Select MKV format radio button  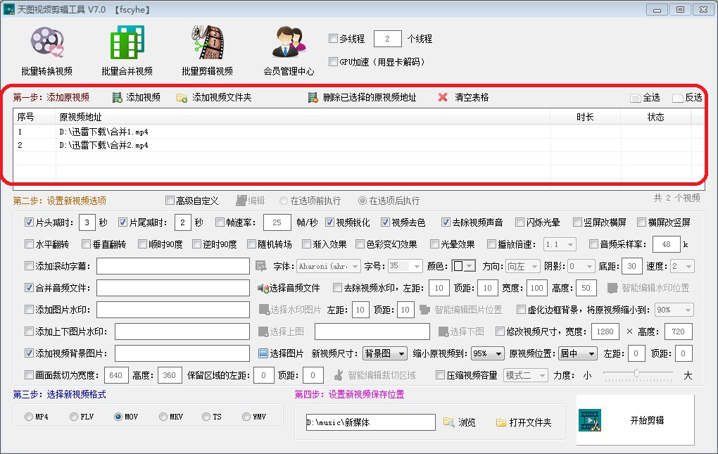(163, 417)
